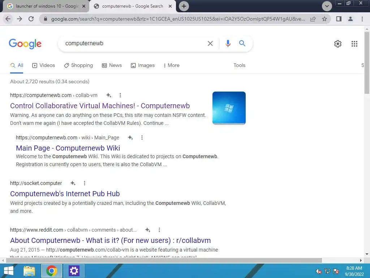Open the Chrome profile icon
The width and height of the screenshot is (370, 278).
[350, 19]
